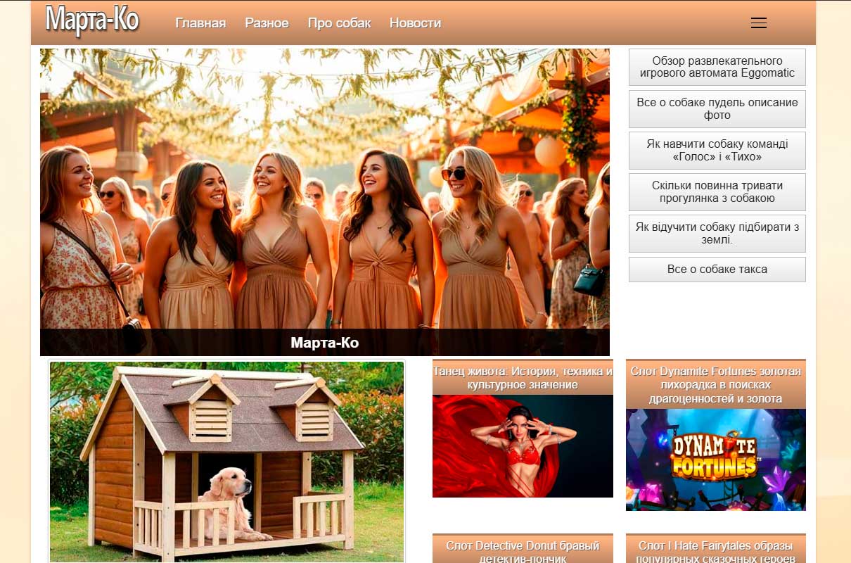The width and height of the screenshot is (851, 563).
Task: Select the Разное menu item
Action: point(267,23)
